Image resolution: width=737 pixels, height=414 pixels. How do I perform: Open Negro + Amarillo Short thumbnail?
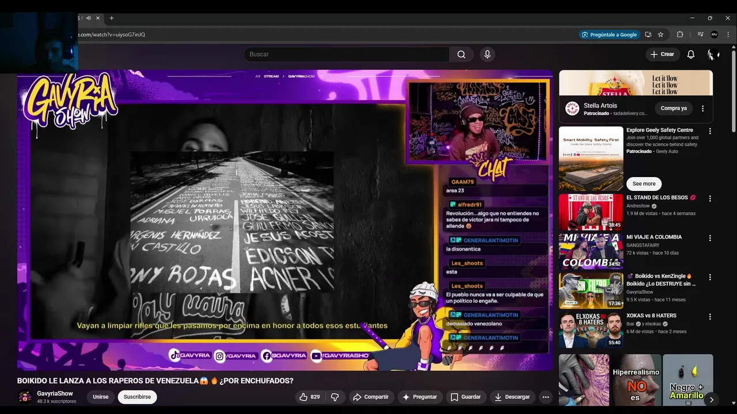[687, 380]
